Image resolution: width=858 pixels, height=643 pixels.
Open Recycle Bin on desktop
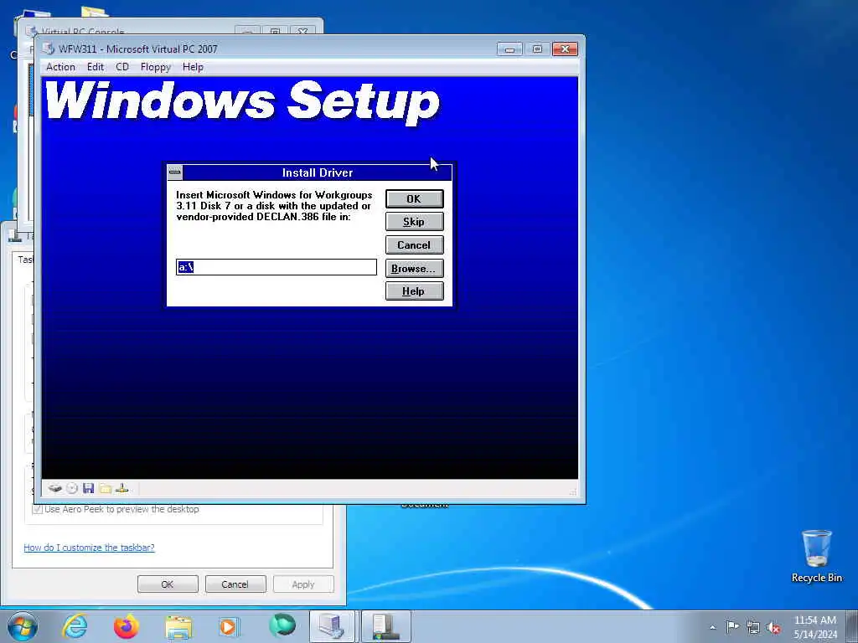816,556
